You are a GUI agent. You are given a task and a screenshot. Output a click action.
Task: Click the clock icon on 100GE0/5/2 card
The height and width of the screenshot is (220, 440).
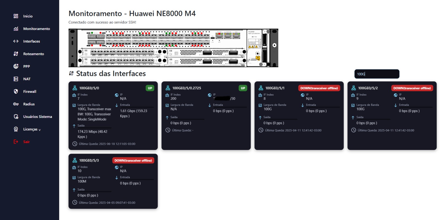pos(354,130)
